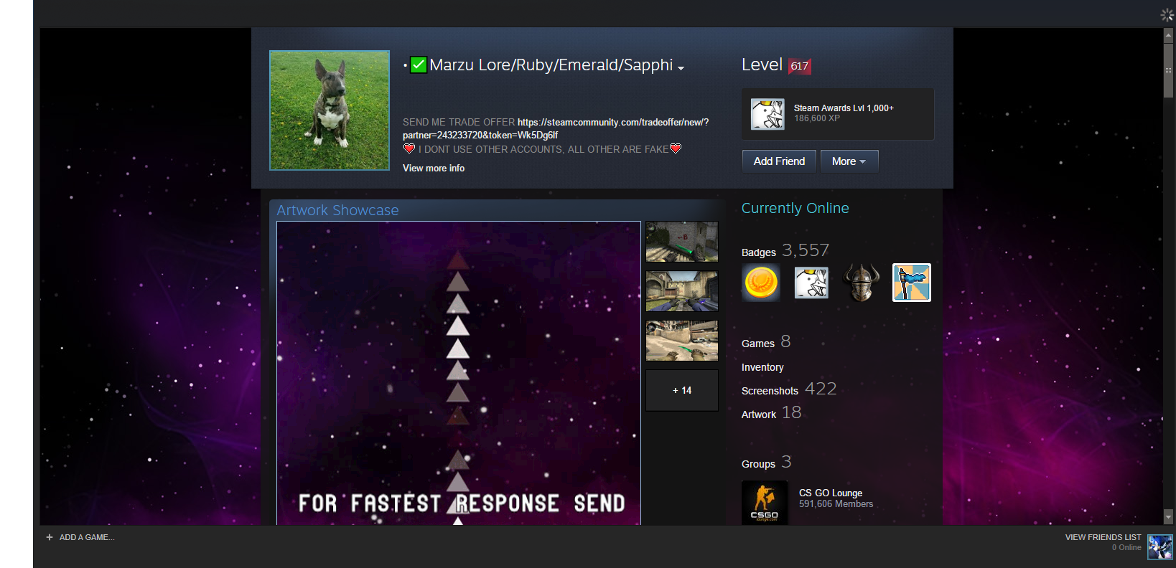Open the More dropdown menu

849,161
